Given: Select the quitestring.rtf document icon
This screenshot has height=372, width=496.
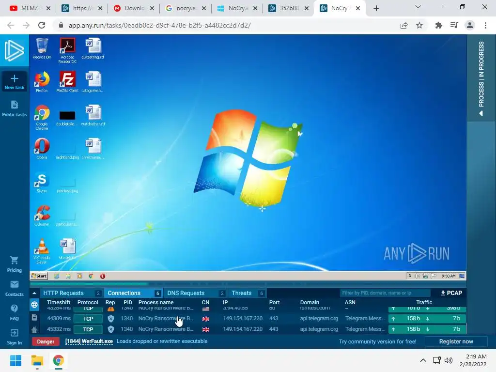Looking at the screenshot, I should pos(93,48).
